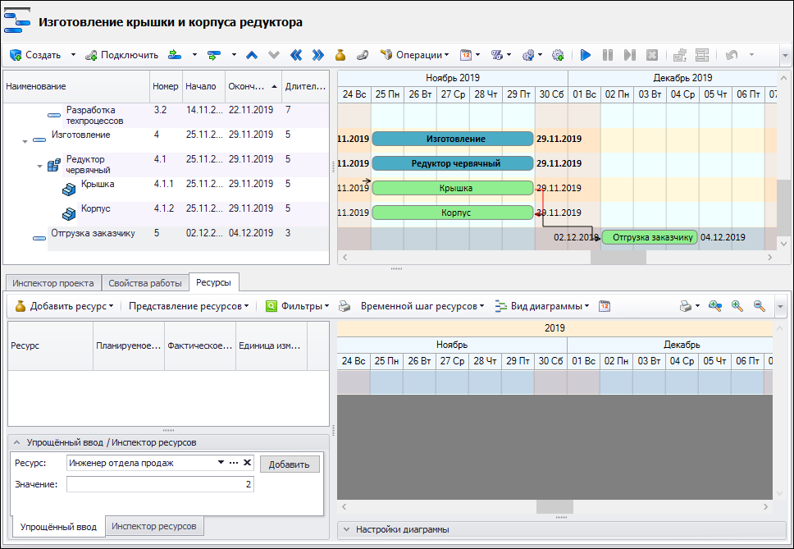The width and height of the screenshot is (794, 549).
Task: Expand the Настройки диаграммы section
Action: click(346, 529)
